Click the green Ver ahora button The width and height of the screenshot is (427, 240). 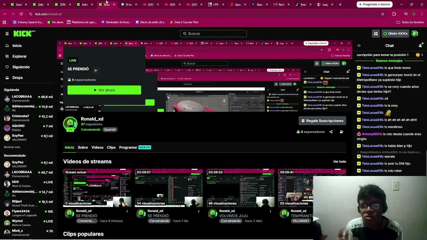point(104,90)
